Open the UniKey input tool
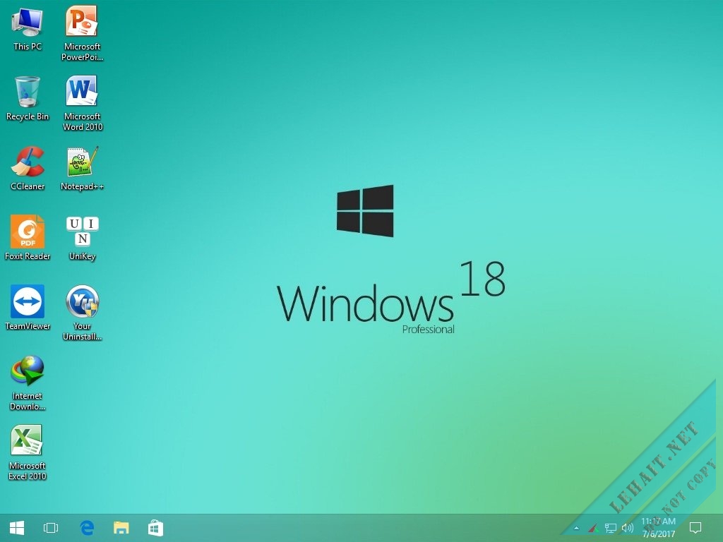The image size is (723, 542). pyautogui.click(x=81, y=234)
